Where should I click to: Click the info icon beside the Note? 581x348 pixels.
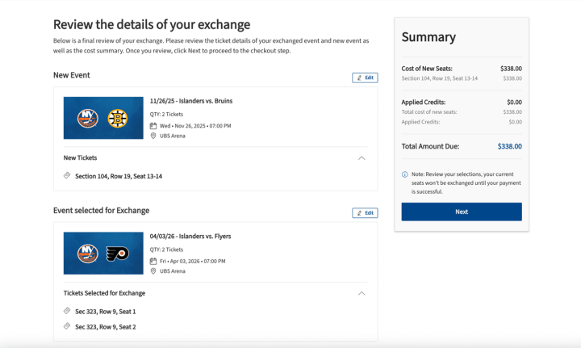(405, 174)
